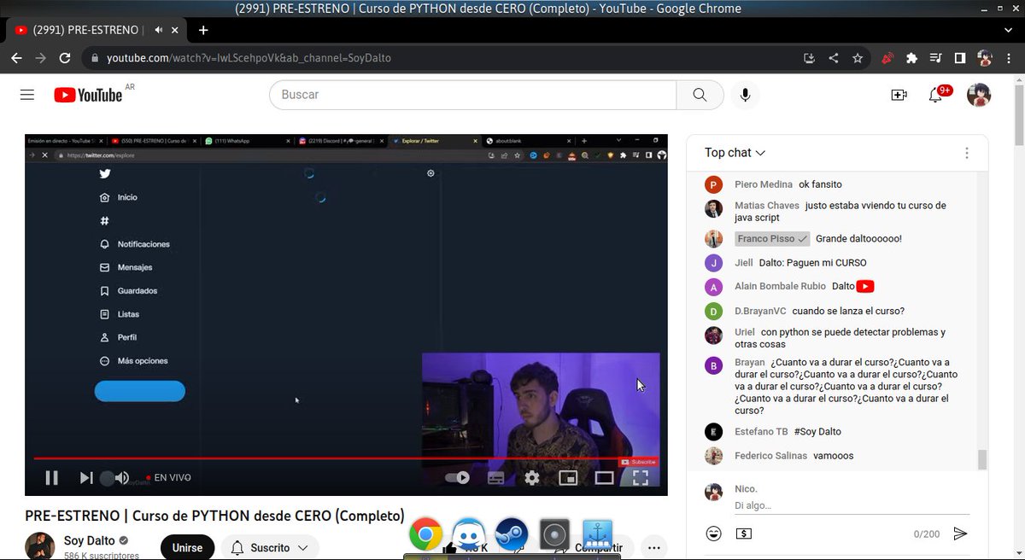Pause the live video
The width and height of the screenshot is (1025, 560).
coord(51,478)
